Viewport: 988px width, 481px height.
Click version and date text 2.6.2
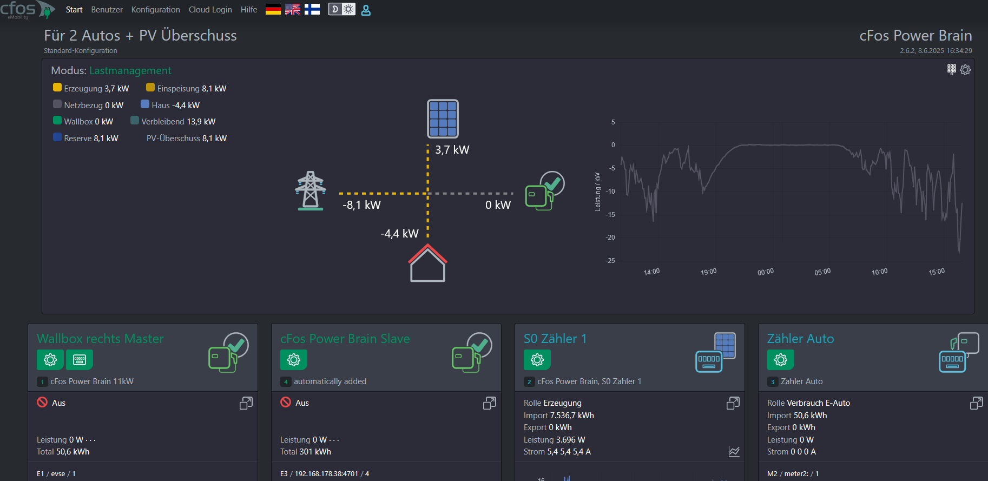click(936, 51)
